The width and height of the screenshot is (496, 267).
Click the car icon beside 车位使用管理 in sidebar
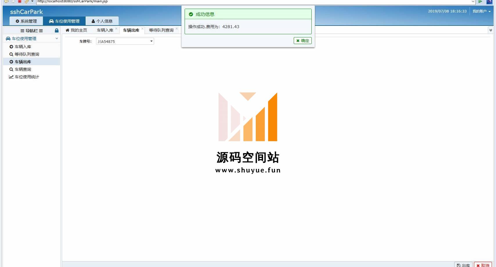[x=8, y=38]
